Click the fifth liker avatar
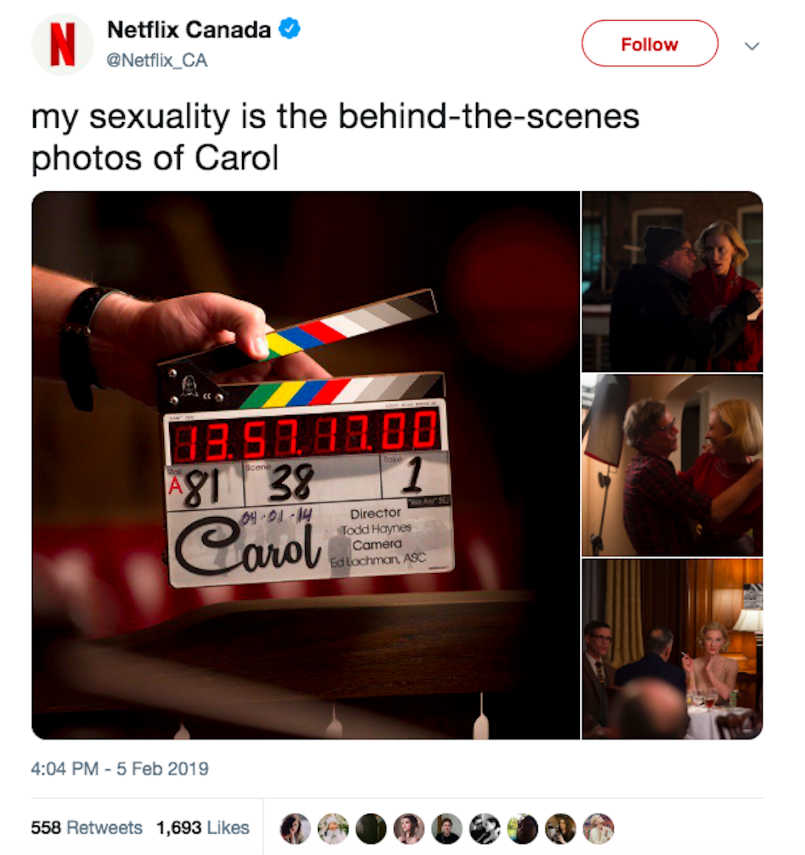 (447, 829)
